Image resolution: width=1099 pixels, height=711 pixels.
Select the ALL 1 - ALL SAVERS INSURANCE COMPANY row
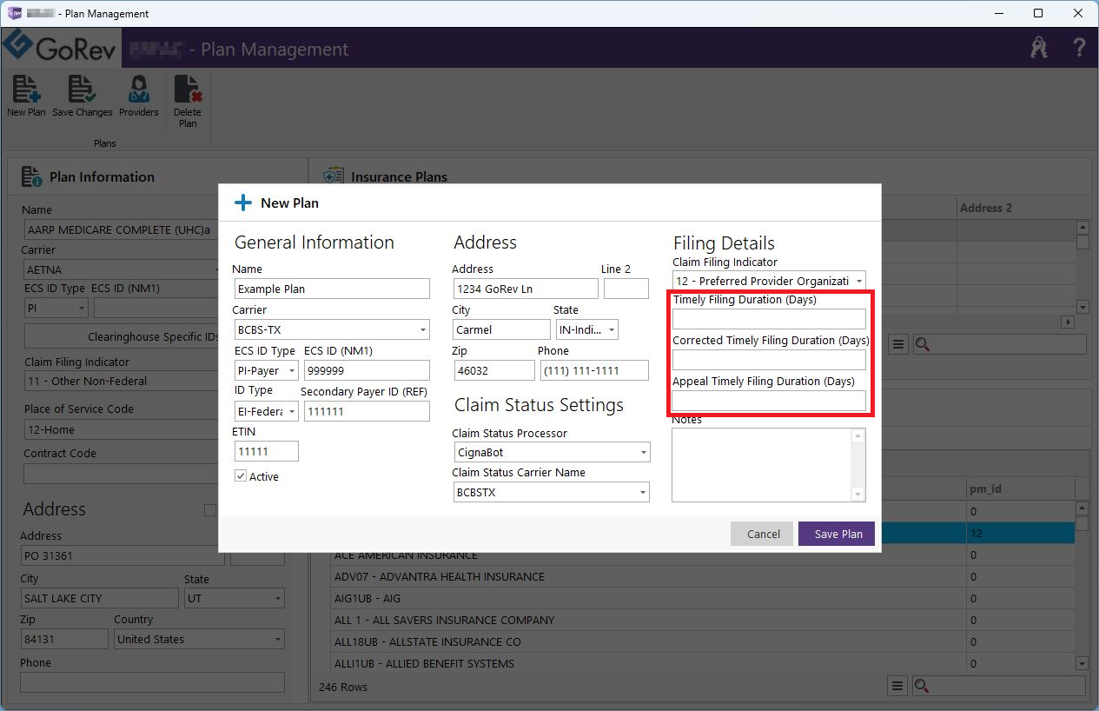[703, 621]
